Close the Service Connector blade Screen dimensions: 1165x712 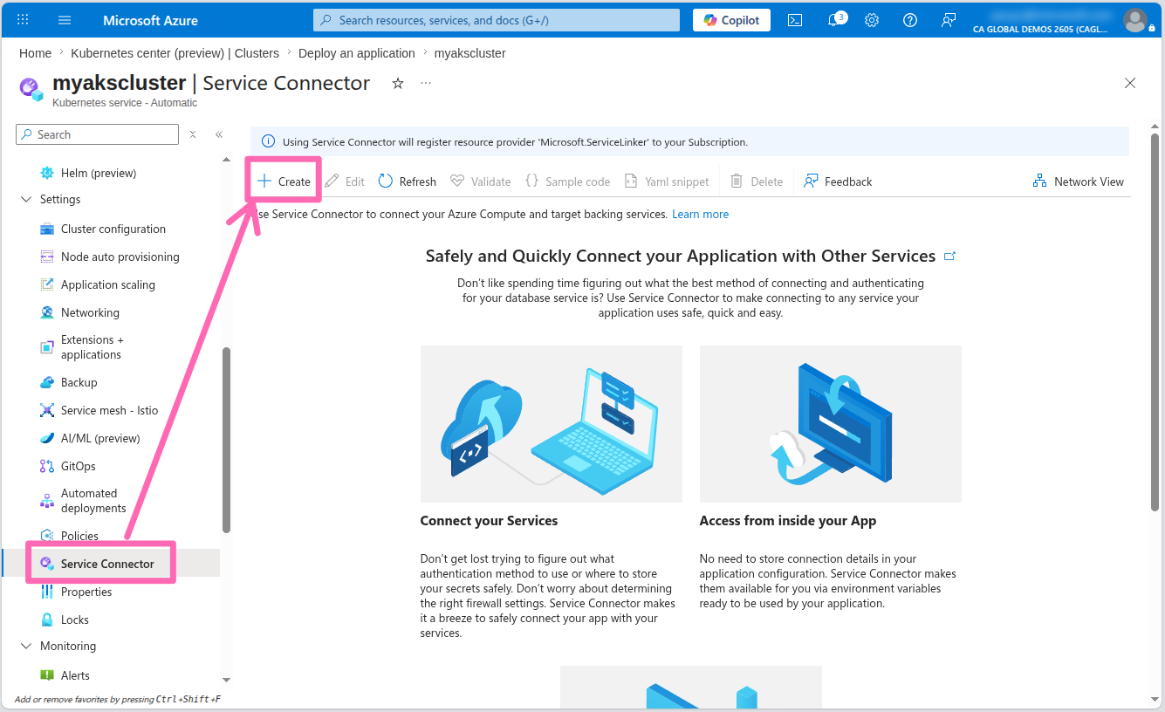coord(1130,83)
